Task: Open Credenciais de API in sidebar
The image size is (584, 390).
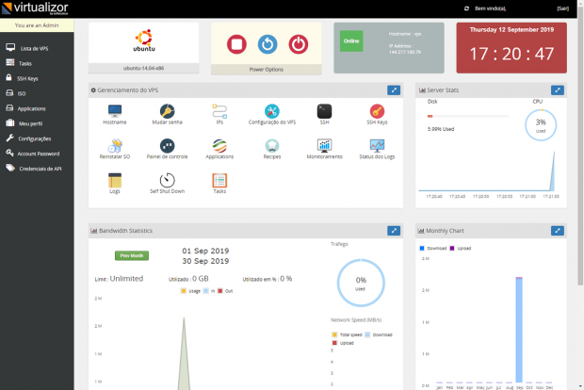Action: pos(40,169)
